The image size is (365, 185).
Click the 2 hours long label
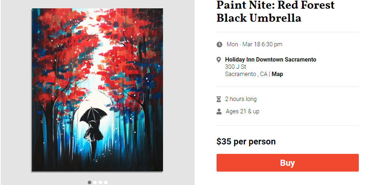(x=241, y=99)
